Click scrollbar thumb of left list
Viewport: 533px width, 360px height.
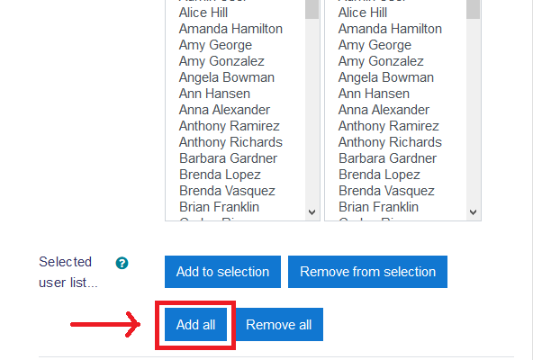pyautogui.click(x=312, y=9)
